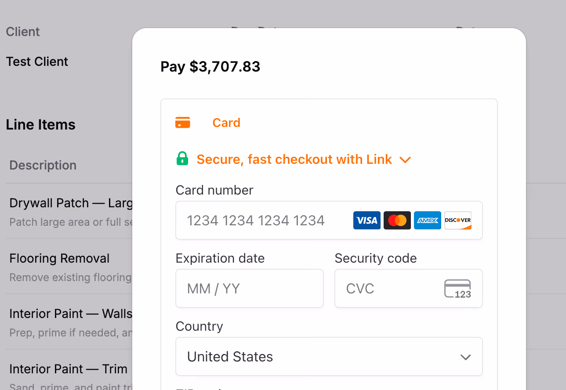566x390 pixels.
Task: Select the Card payment method icon
Action: tap(183, 122)
